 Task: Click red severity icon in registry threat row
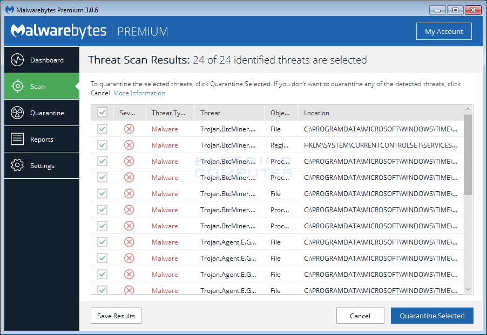[x=129, y=145]
